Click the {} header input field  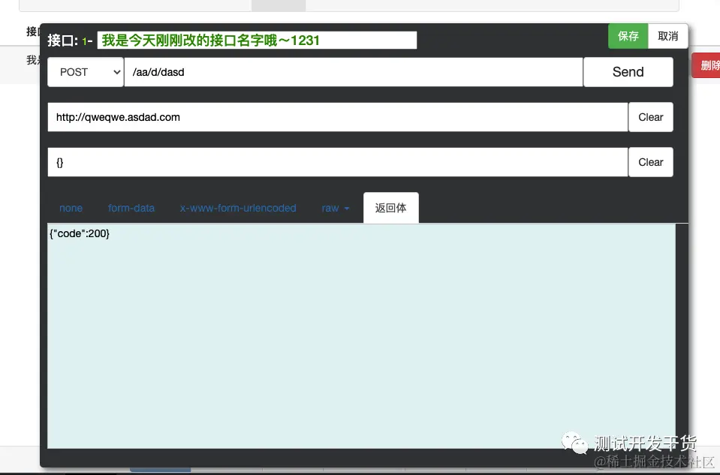tap(338, 162)
